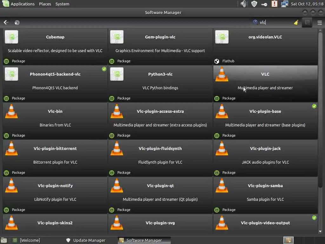
Task: Click the Package label under Vlc-plugin-jack
Action: click(229, 173)
